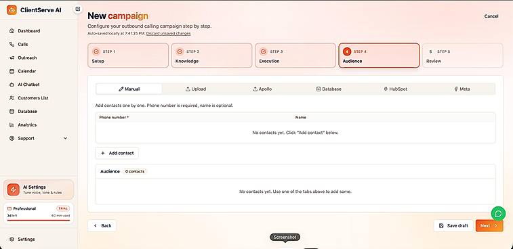Switch to the Meta tab
The height and width of the screenshot is (249, 513).
click(x=462, y=89)
